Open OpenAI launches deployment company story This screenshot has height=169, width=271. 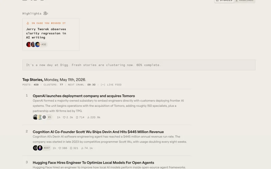[x=84, y=96]
